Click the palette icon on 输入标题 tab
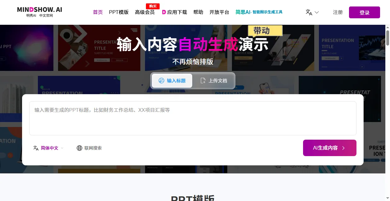 [x=161, y=81]
